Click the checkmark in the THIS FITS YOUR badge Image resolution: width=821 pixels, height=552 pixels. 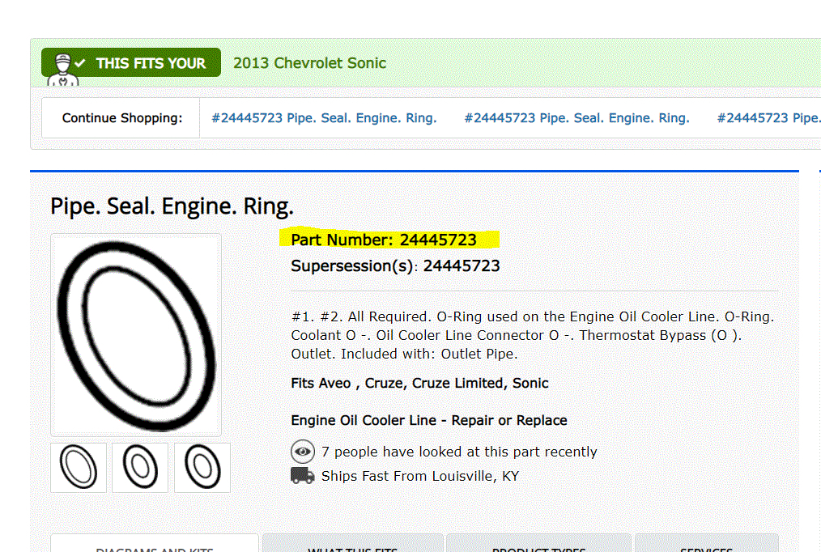tap(80, 63)
